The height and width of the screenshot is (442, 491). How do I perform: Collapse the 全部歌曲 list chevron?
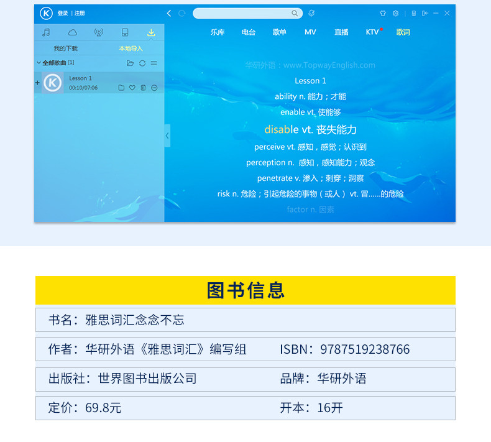[39, 63]
